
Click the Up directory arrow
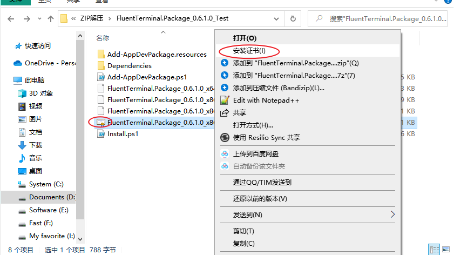click(x=51, y=19)
